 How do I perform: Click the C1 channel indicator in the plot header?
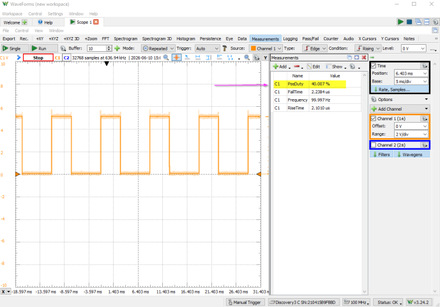(x=57, y=58)
